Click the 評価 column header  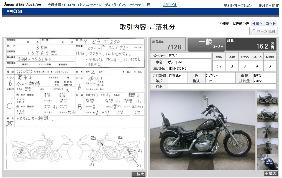219,57
